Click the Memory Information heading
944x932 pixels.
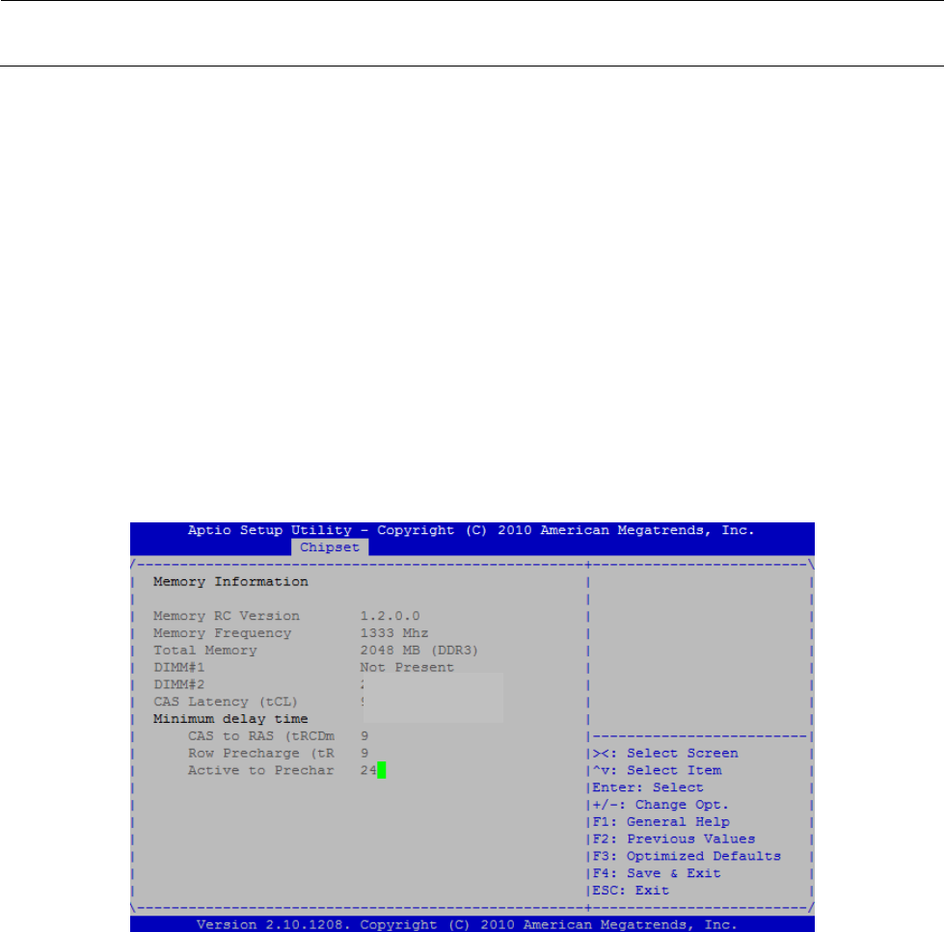[230, 582]
